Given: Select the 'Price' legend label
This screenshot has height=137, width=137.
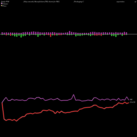Looking at the screenshot, I should pyautogui.click(x=4, y=6).
